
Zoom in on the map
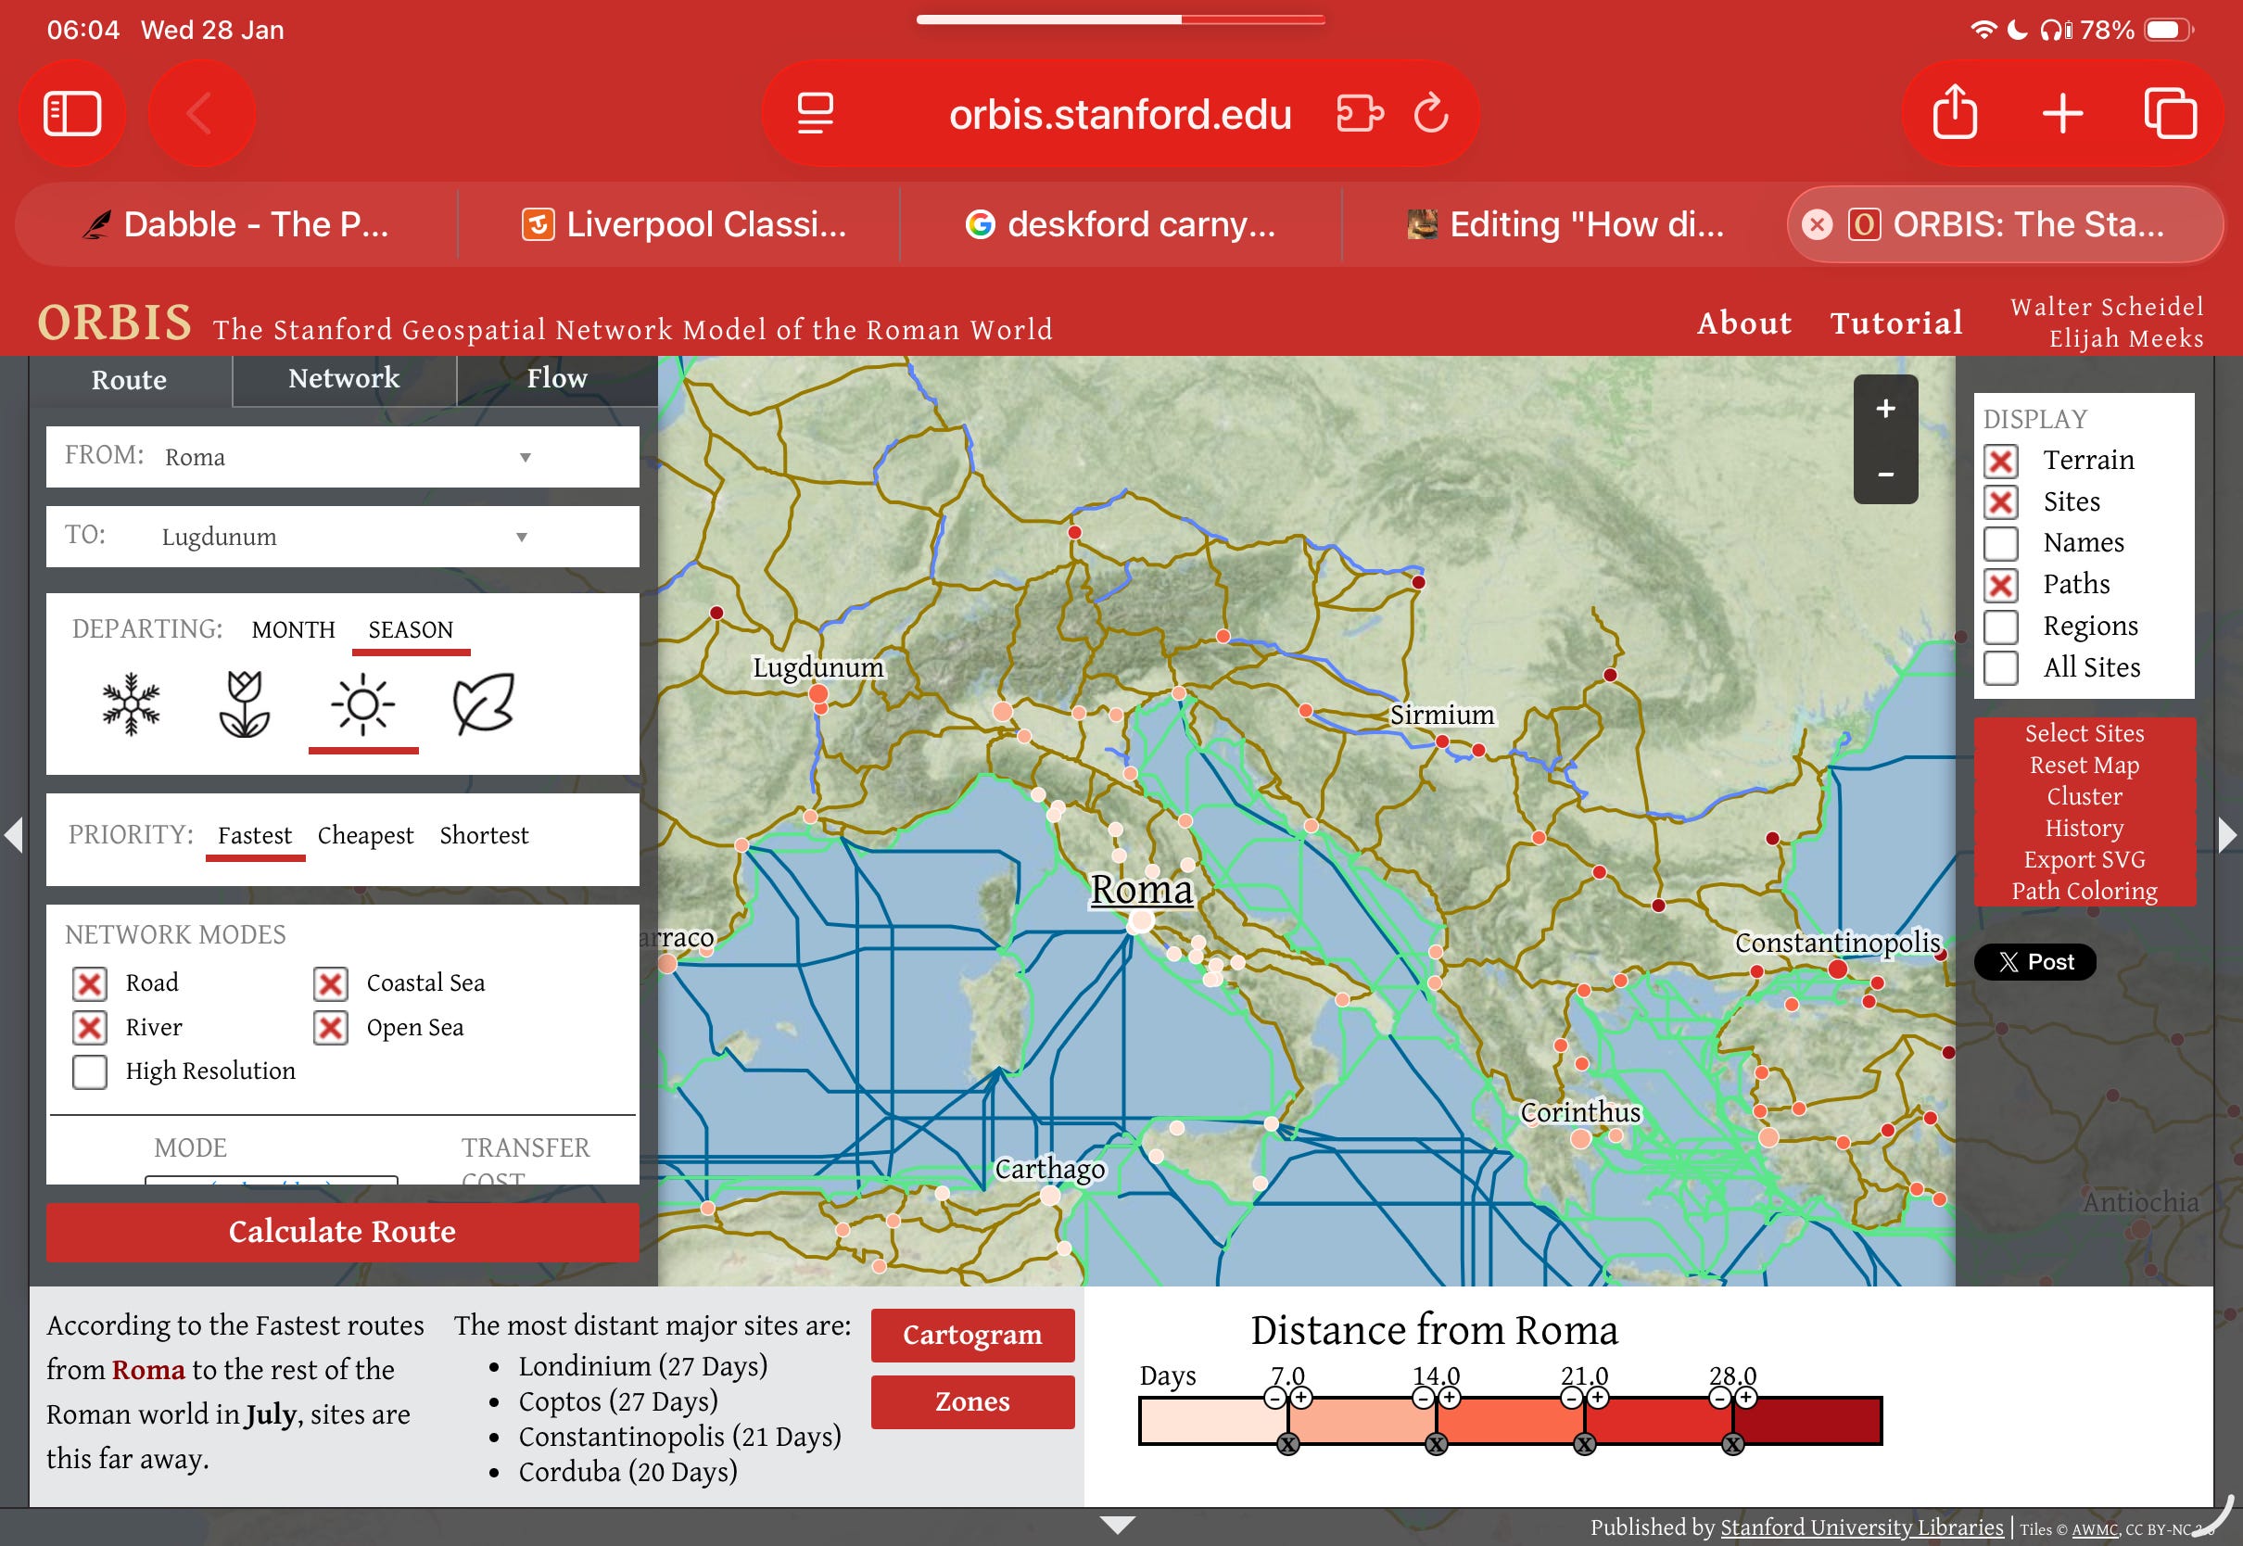[1884, 408]
